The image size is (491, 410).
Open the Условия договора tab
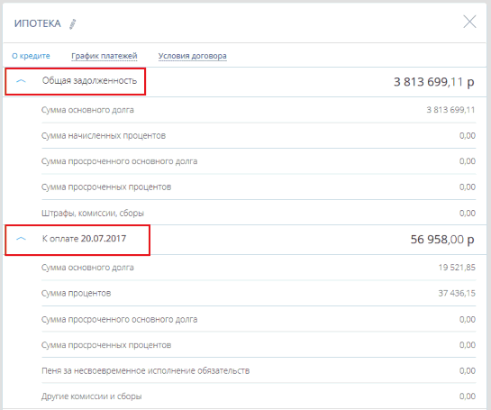point(192,56)
